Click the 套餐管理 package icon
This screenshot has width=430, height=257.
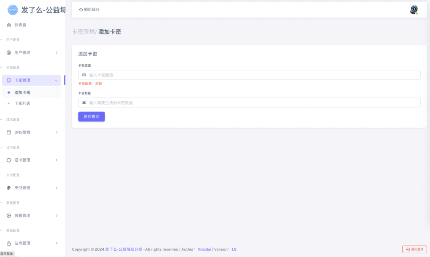[9, 215]
